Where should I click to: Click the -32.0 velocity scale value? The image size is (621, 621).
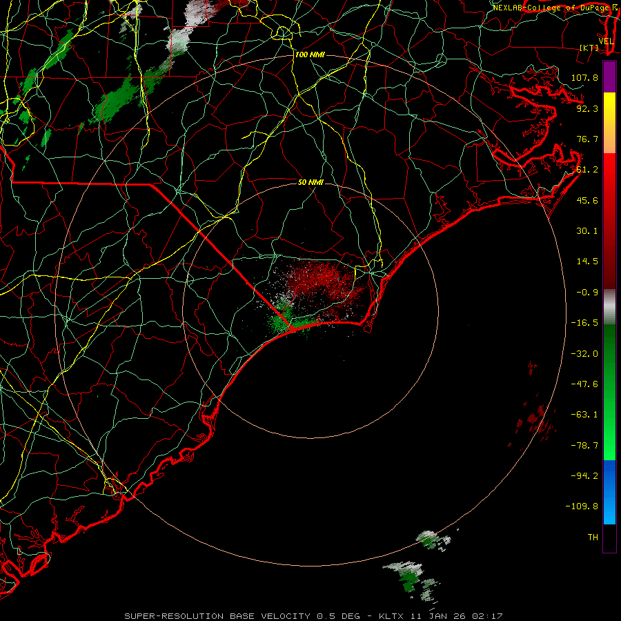(584, 354)
